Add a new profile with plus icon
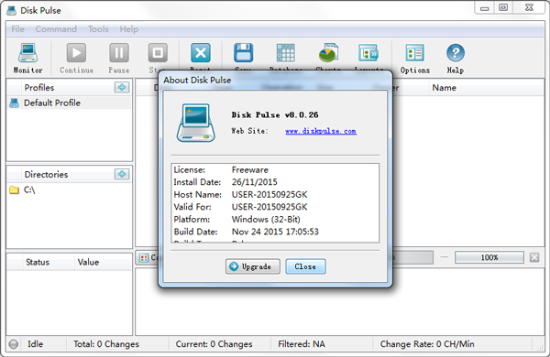Image resolution: width=550 pixels, height=357 pixels. tap(122, 87)
